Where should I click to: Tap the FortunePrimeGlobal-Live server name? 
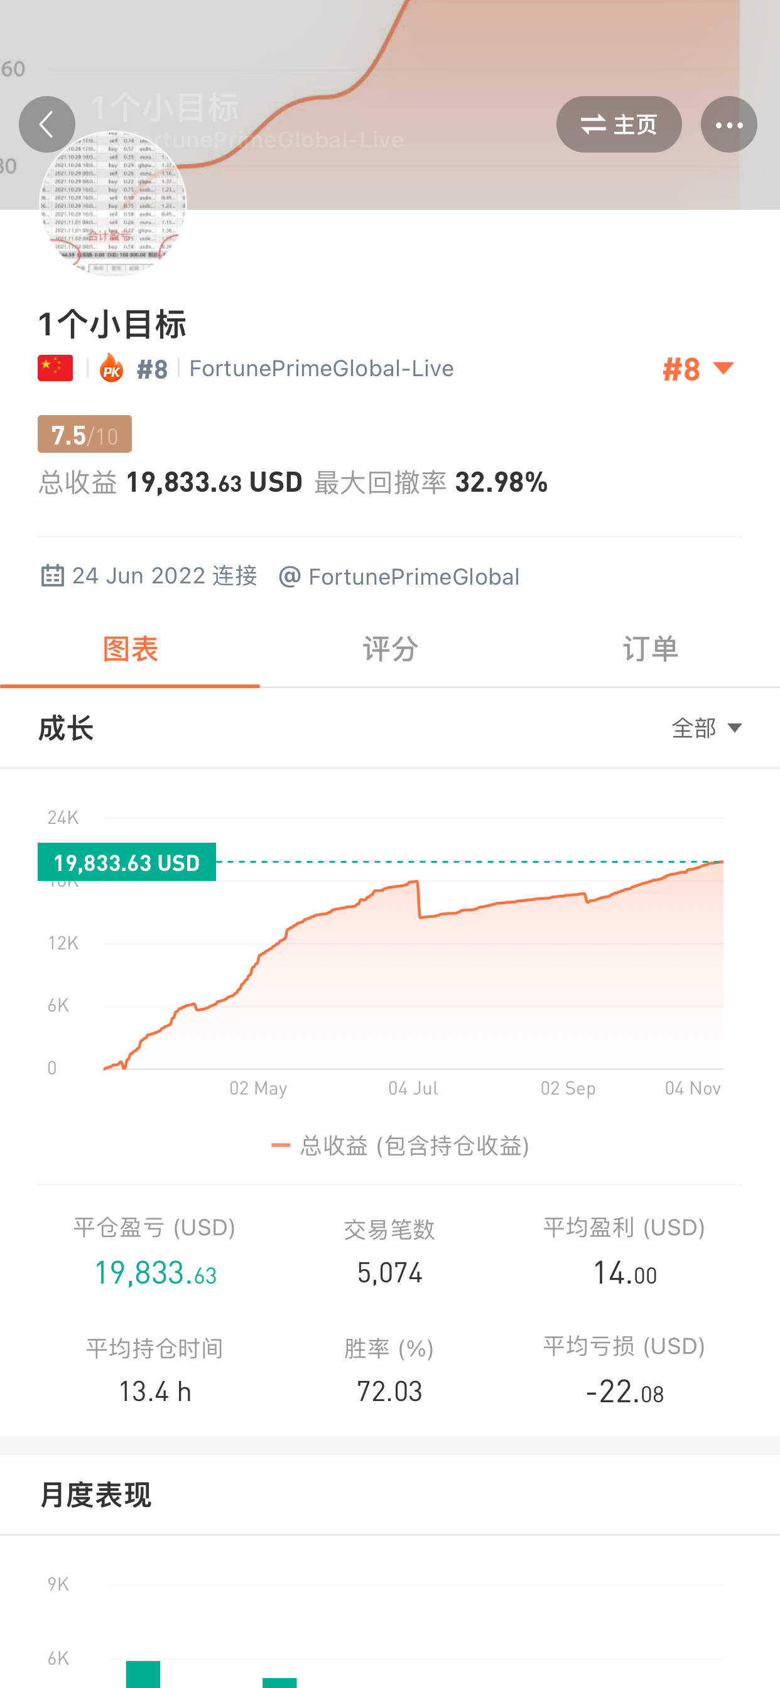pos(321,369)
